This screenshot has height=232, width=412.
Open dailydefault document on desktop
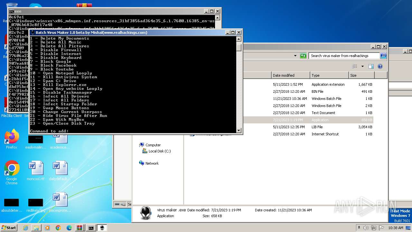[60, 171]
